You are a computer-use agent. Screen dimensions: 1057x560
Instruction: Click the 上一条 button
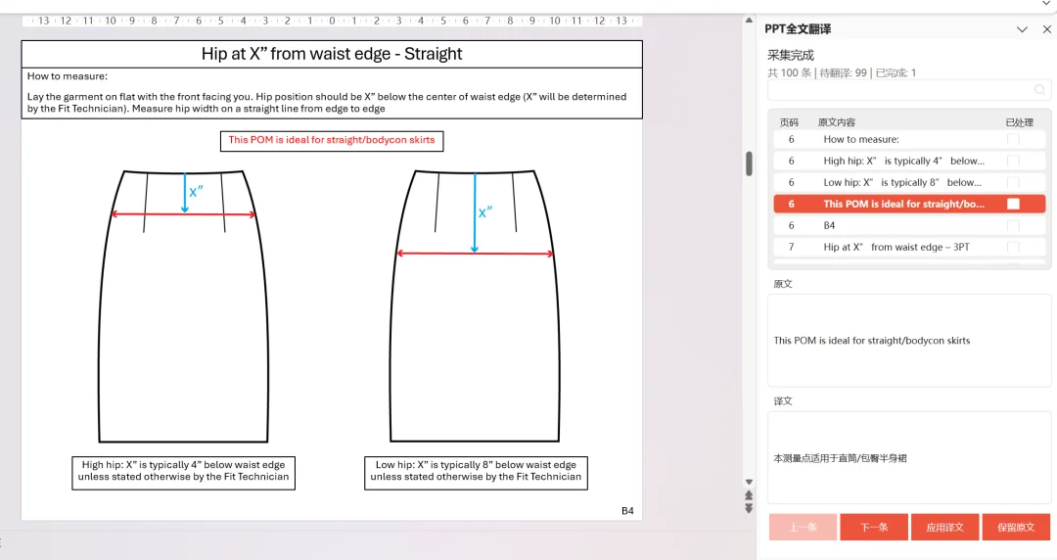803,527
